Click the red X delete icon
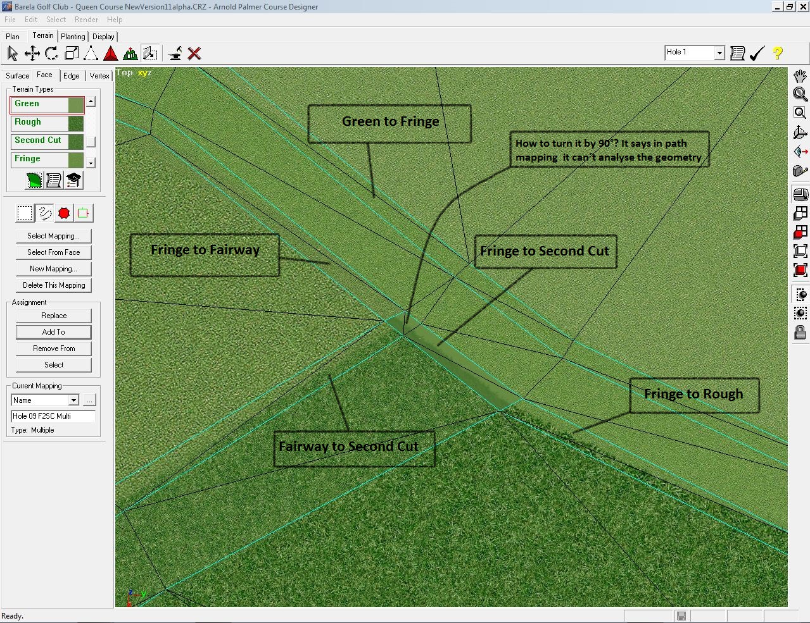Viewport: 810px width, 623px height. coord(194,54)
